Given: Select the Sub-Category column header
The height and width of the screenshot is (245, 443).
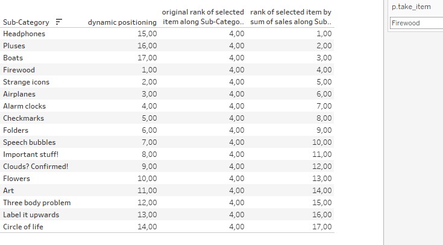Looking at the screenshot, I should (27, 22).
